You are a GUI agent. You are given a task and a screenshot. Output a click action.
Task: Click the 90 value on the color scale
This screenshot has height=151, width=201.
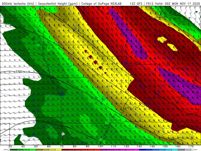pos(87,146)
